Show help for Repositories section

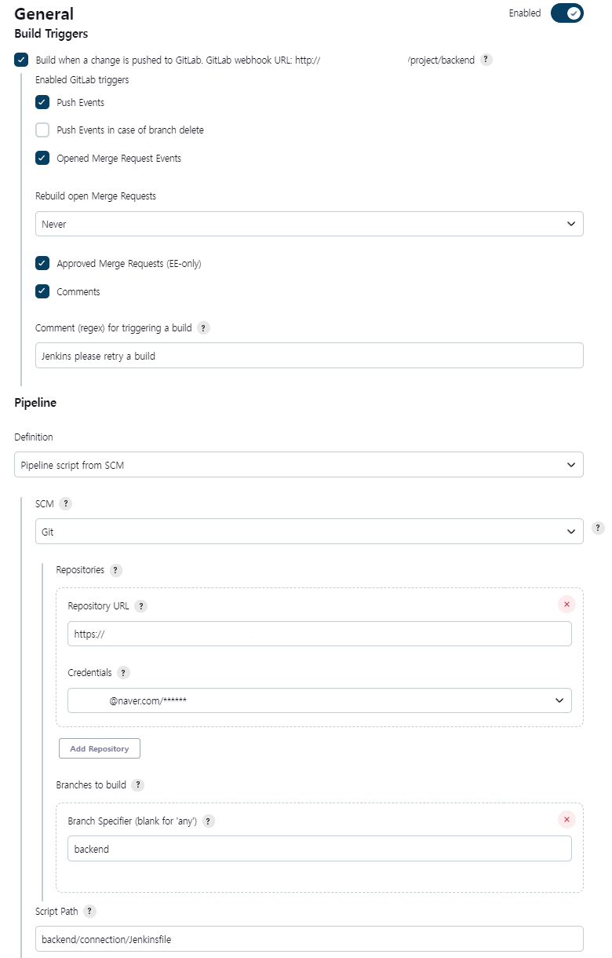pos(116,570)
